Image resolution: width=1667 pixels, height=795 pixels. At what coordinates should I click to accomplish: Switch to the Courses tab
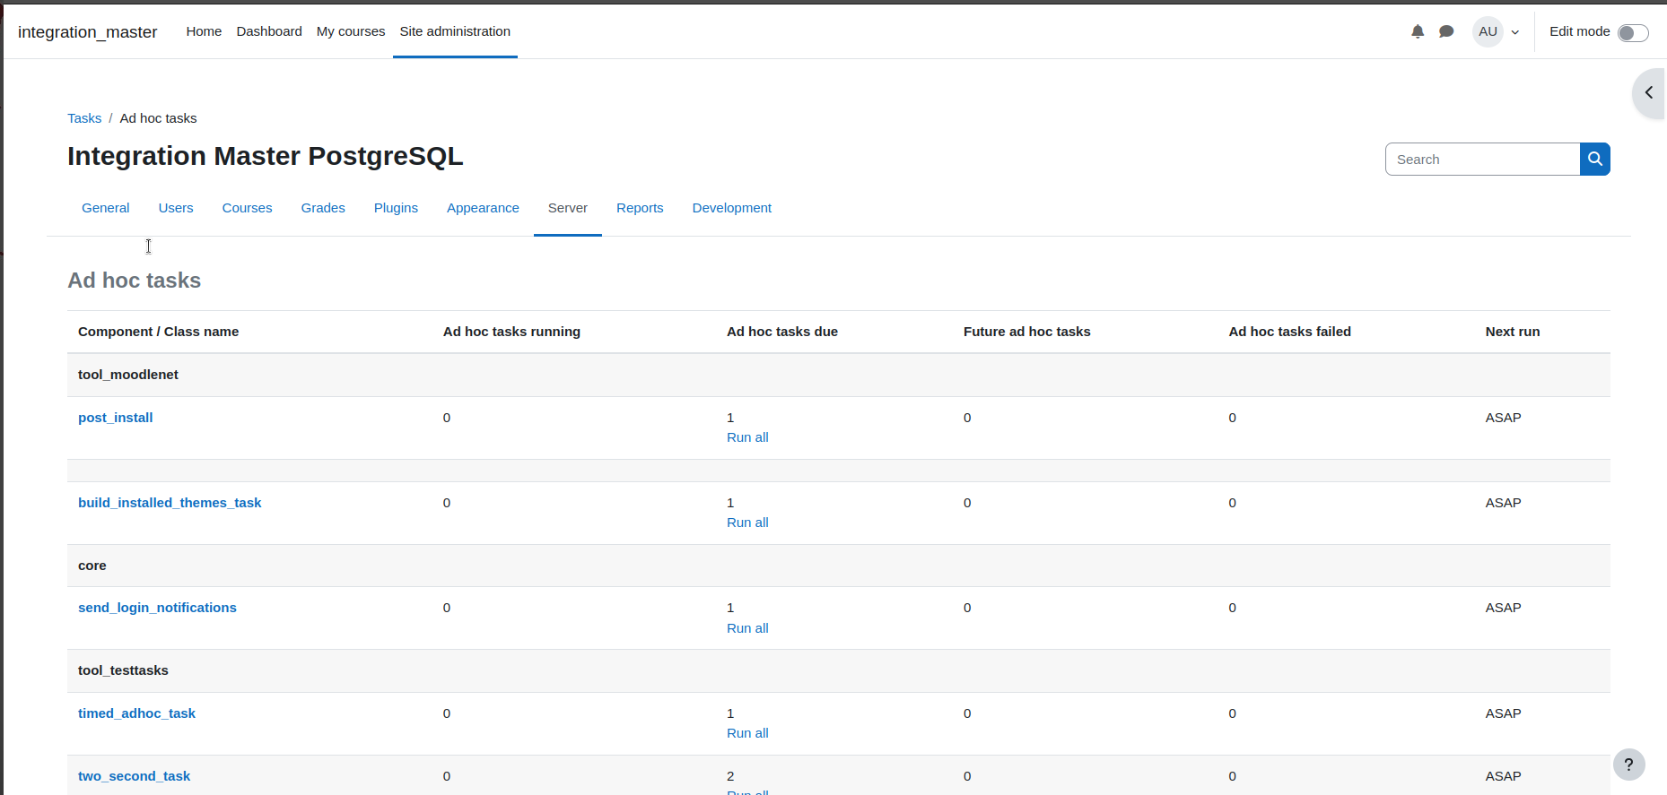(247, 208)
